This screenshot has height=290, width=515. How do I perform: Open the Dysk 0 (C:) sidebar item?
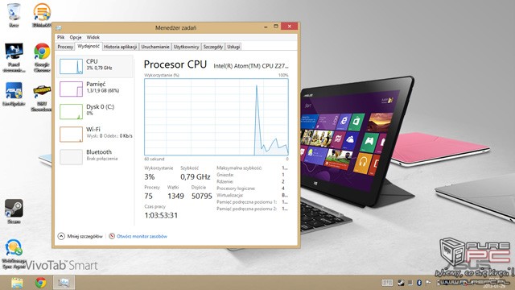(95, 111)
